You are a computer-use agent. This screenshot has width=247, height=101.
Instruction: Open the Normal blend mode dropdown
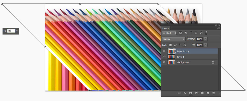(x=174, y=39)
